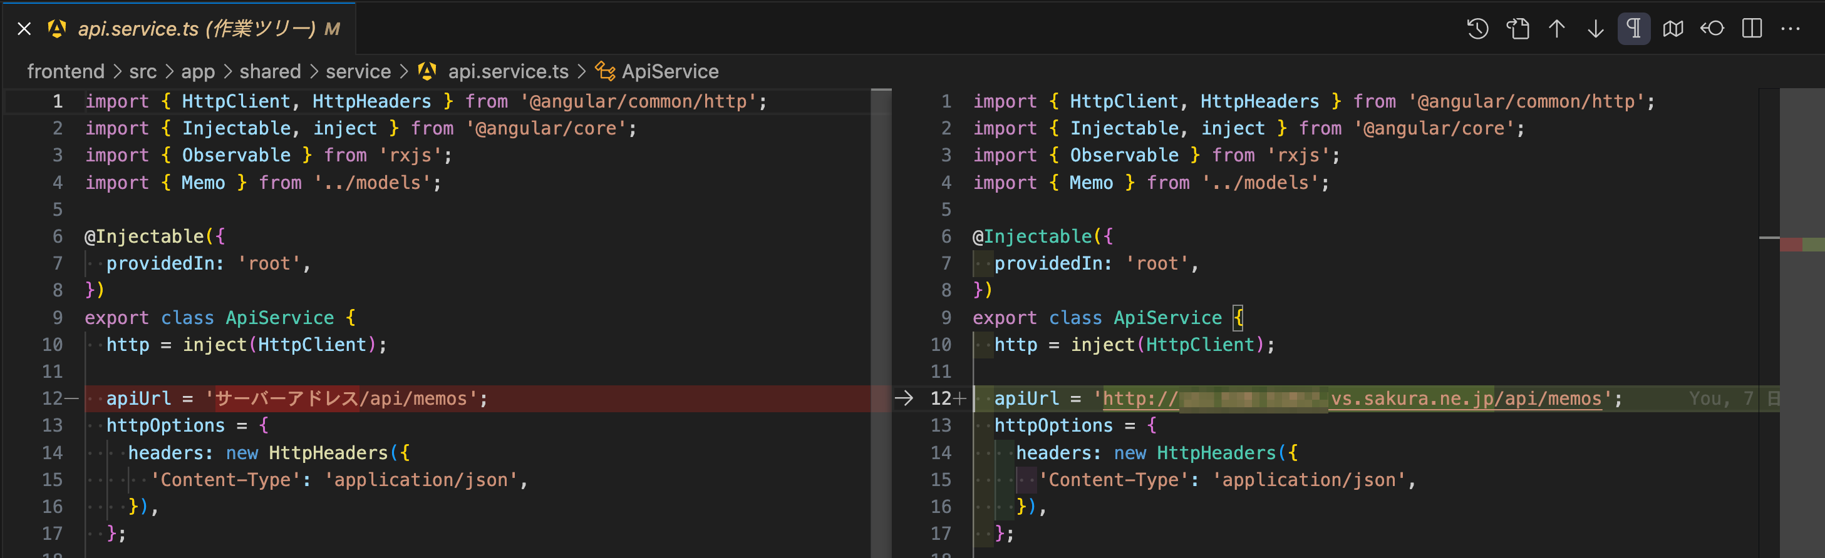1825x558 pixels.
Task: Click 'ApiService' class name in left pane line 9
Action: (280, 318)
